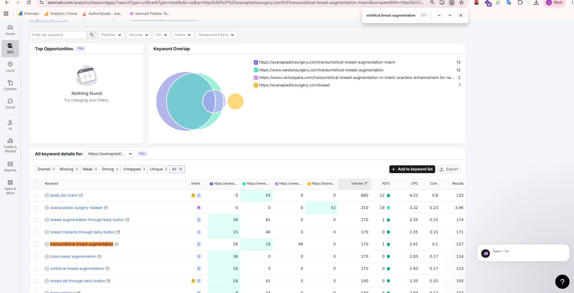Screen dimensions: 574x293
Task: Open the Advanced filters dropdown
Action: (x=216, y=35)
